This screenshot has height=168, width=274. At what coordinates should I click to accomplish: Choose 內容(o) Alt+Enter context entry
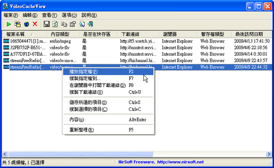pos(108,120)
